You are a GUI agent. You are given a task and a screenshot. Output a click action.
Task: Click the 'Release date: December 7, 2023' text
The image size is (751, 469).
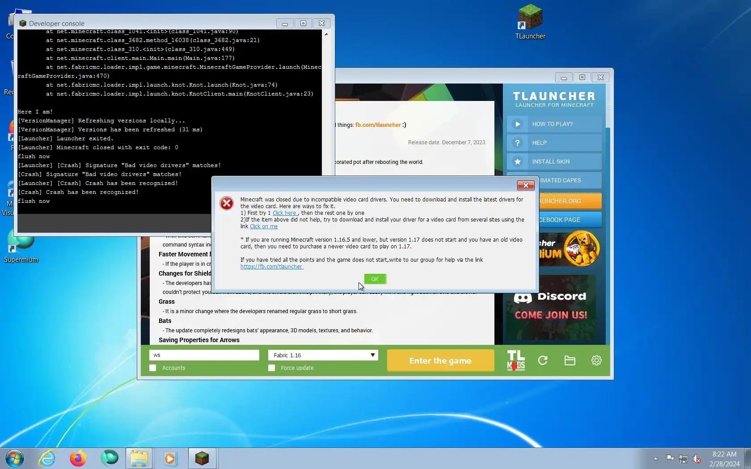point(447,142)
